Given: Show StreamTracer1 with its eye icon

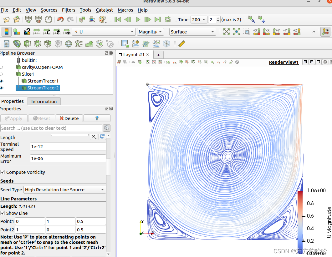Looking at the screenshot, I should coord(2,81).
